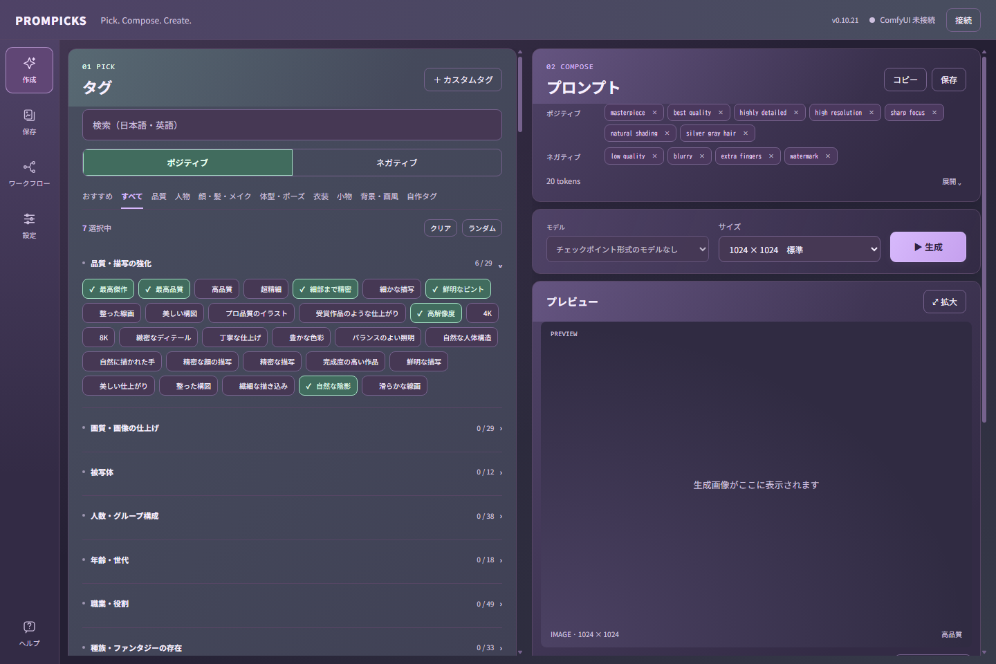Remove the natural shading tag chip
The width and height of the screenshot is (996, 664).
tap(667, 133)
